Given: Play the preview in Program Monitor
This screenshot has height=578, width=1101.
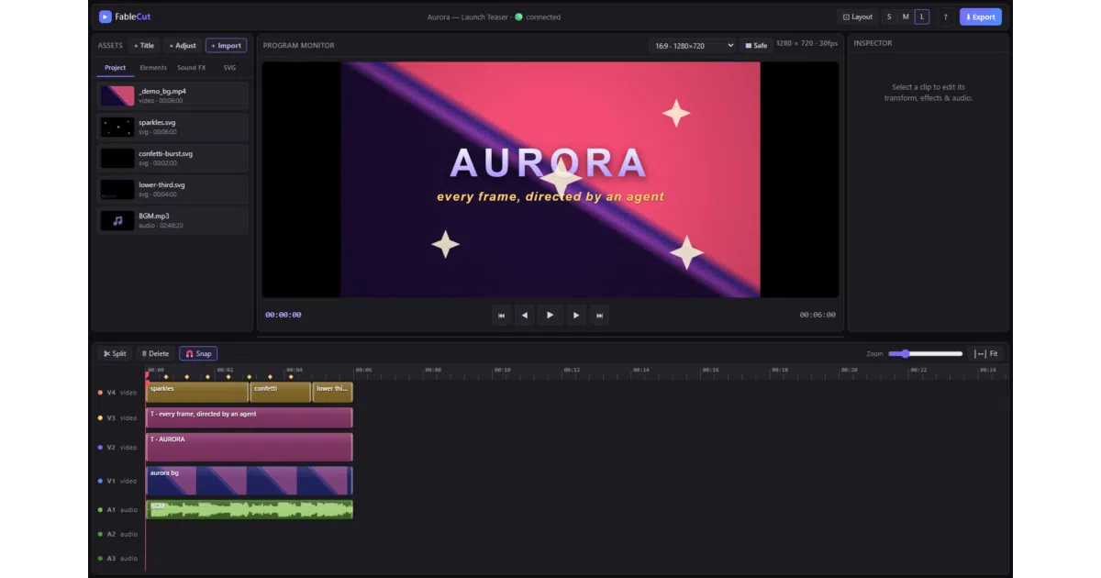Looking at the screenshot, I should tap(550, 315).
